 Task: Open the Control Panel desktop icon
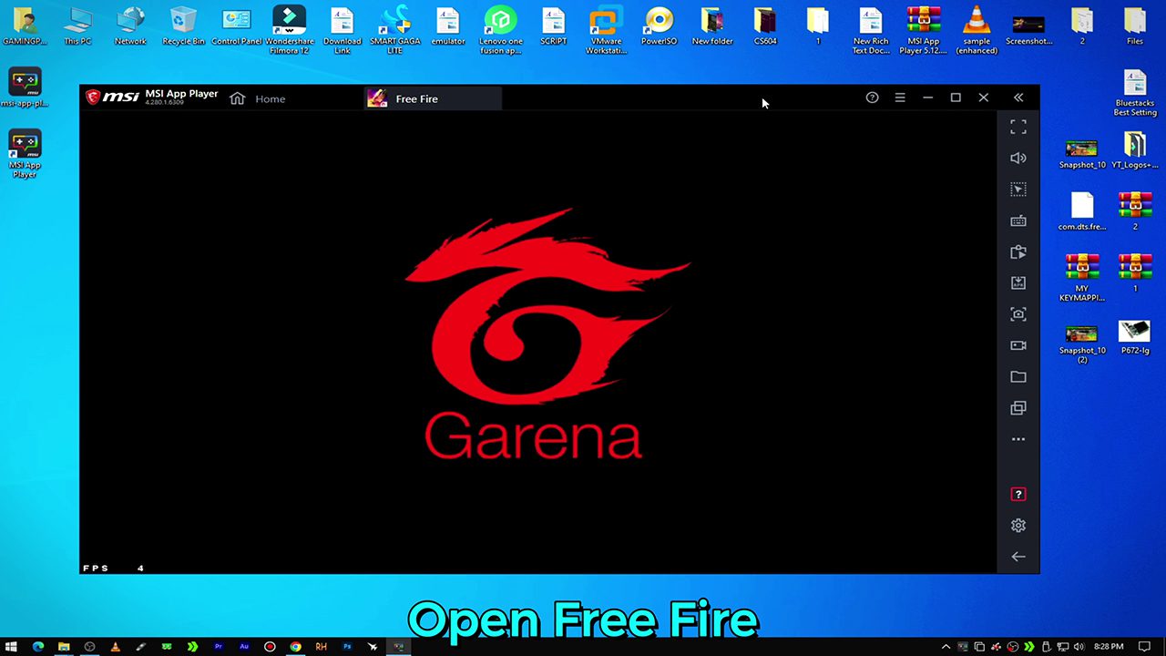[236, 26]
